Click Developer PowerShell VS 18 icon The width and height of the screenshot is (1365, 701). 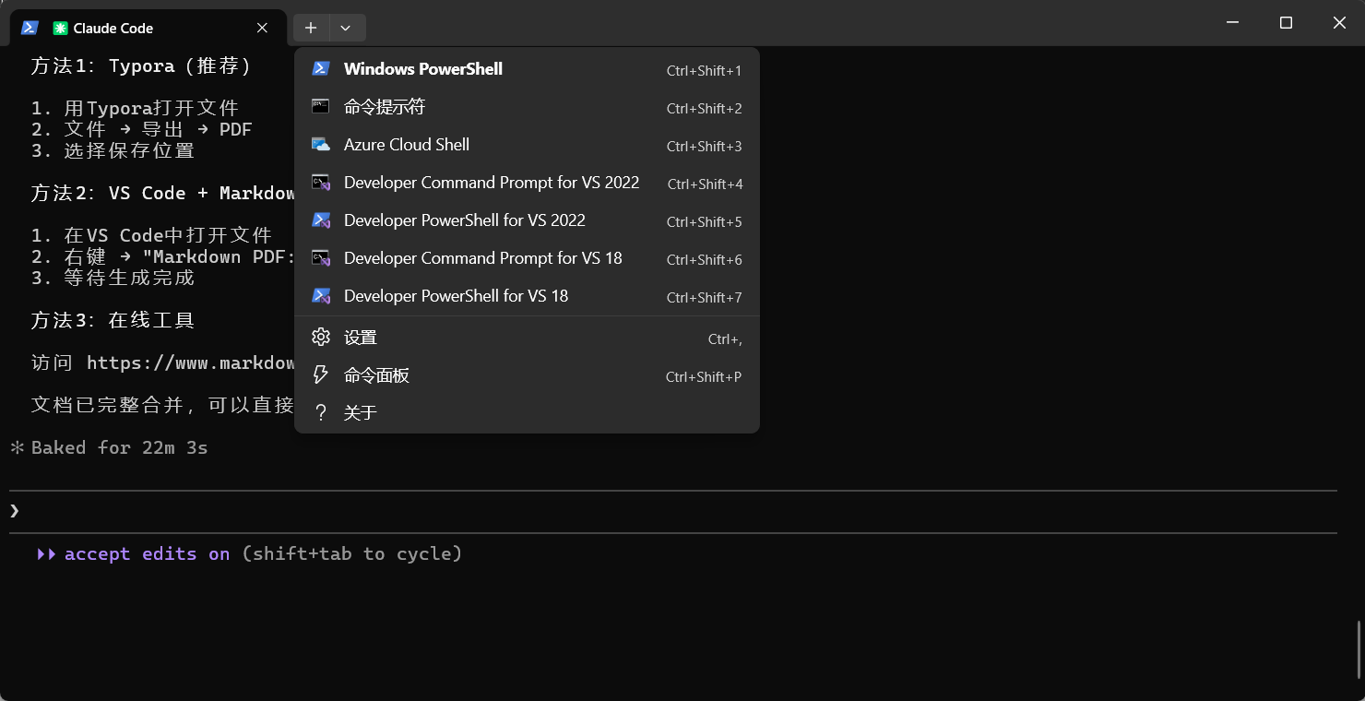click(x=321, y=296)
